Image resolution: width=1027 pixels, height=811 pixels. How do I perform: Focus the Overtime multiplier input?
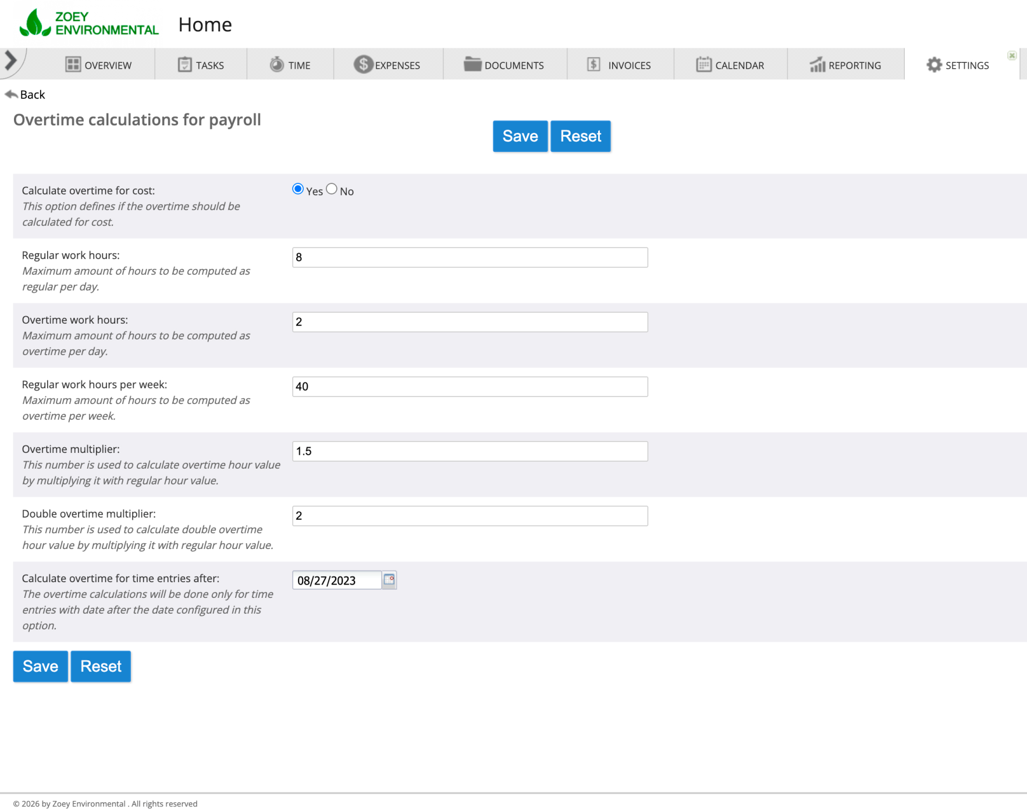point(470,451)
